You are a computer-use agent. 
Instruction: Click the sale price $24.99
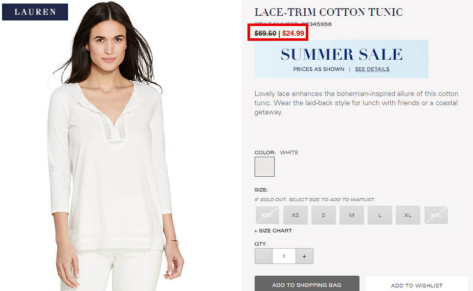click(x=293, y=33)
